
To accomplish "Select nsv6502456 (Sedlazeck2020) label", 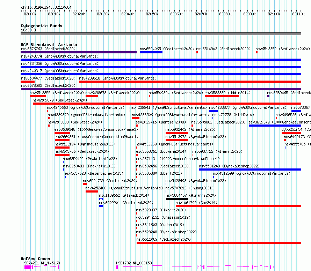I will 163,166.
